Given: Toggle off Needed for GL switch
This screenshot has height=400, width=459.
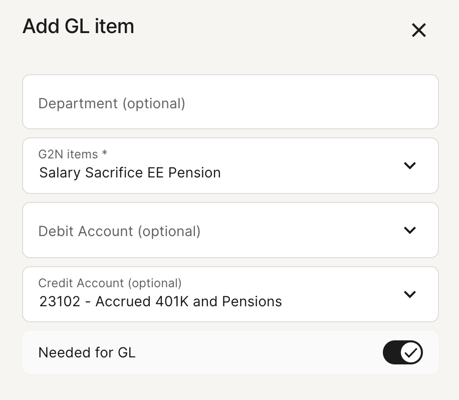Looking at the screenshot, I should 402,352.
